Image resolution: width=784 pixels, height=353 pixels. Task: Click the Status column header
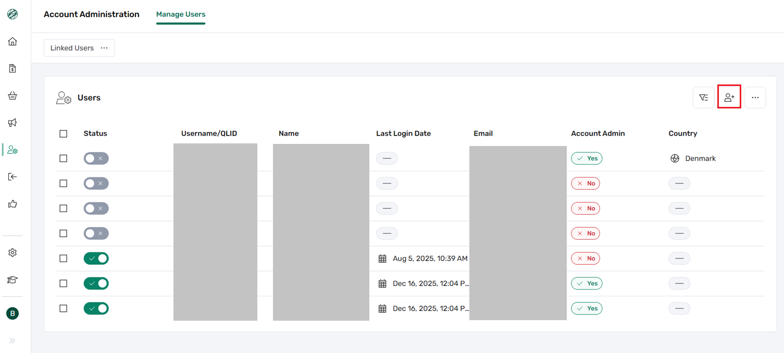pyautogui.click(x=95, y=133)
